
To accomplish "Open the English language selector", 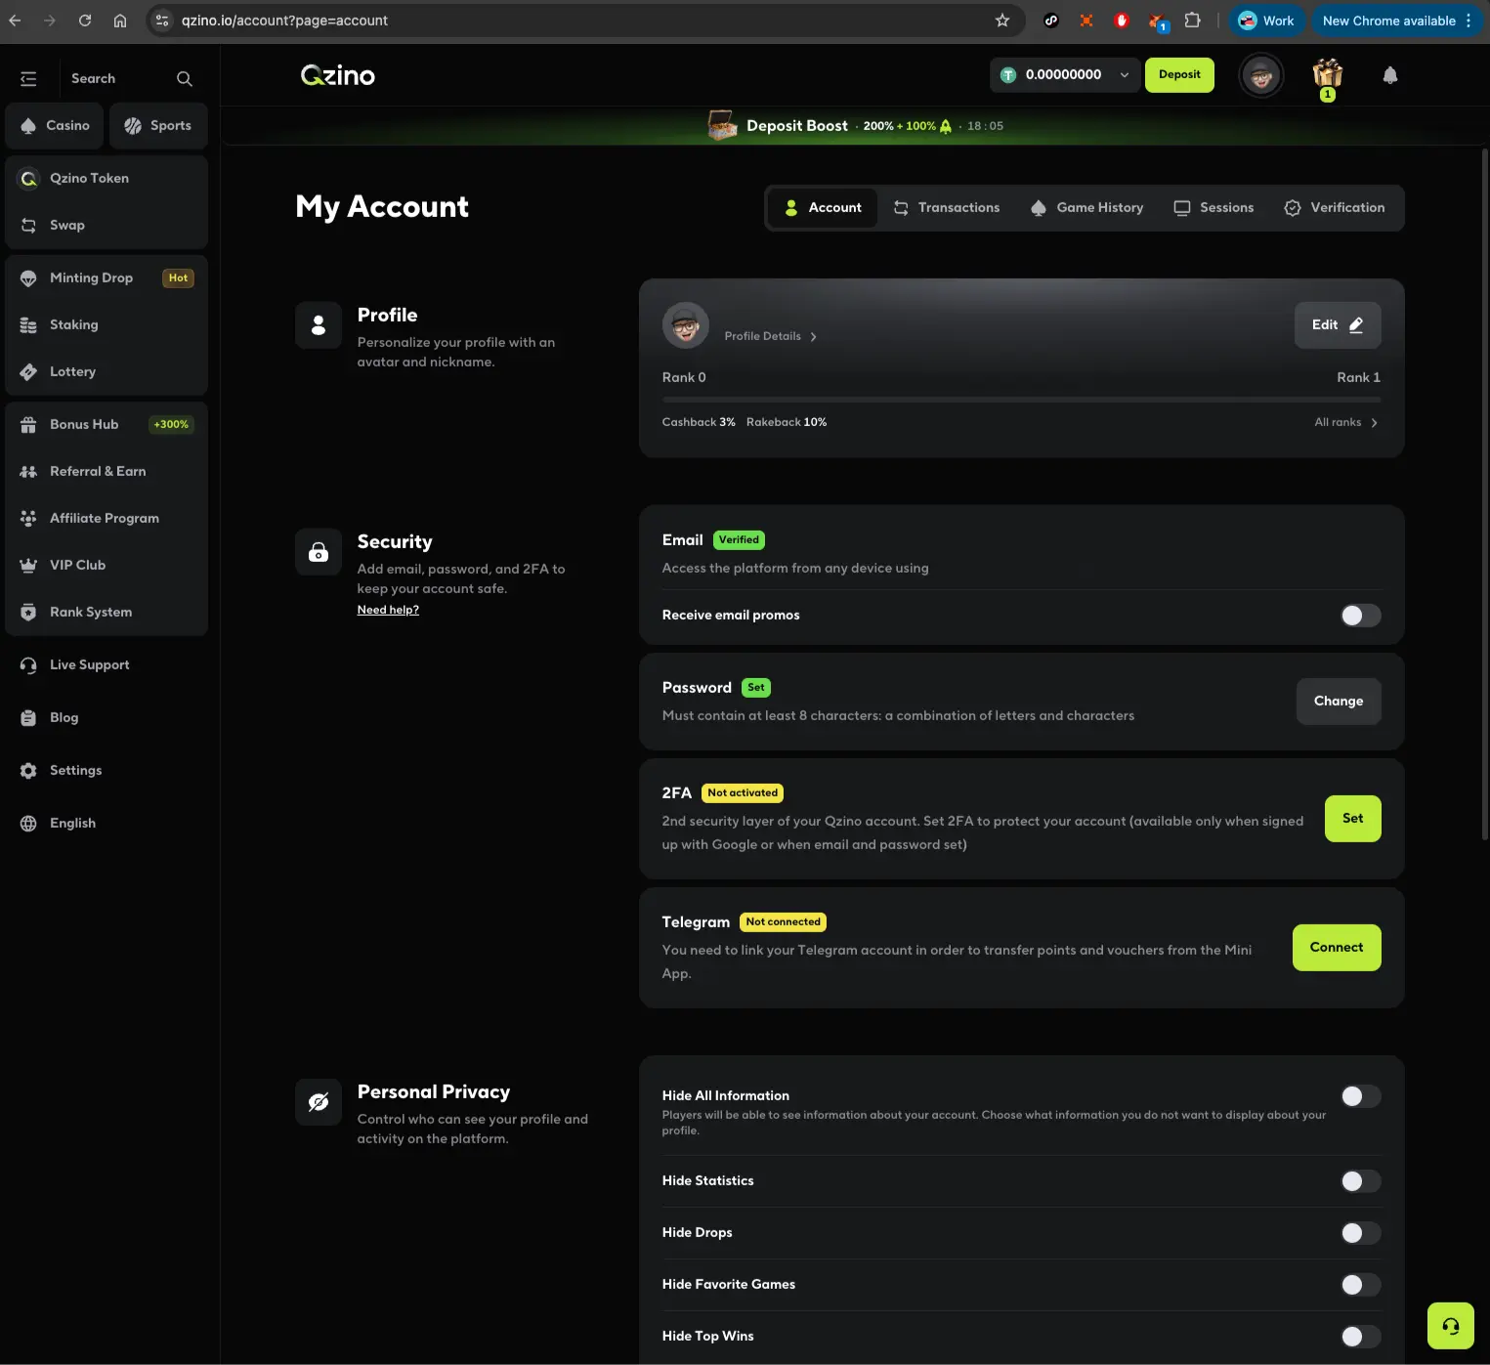I will coord(106,823).
